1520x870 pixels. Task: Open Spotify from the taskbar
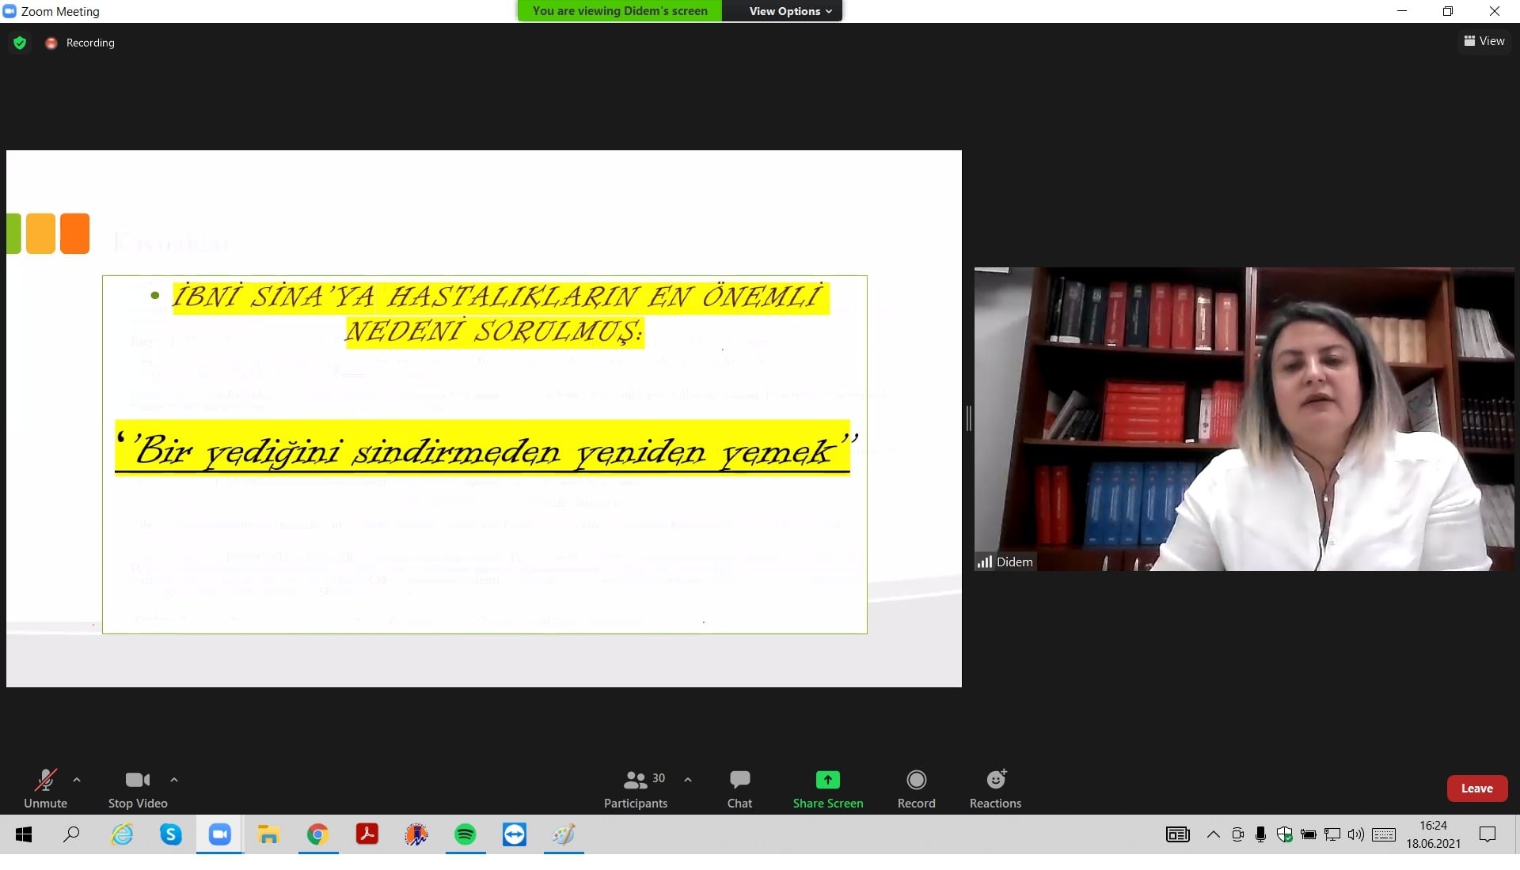[x=465, y=834]
